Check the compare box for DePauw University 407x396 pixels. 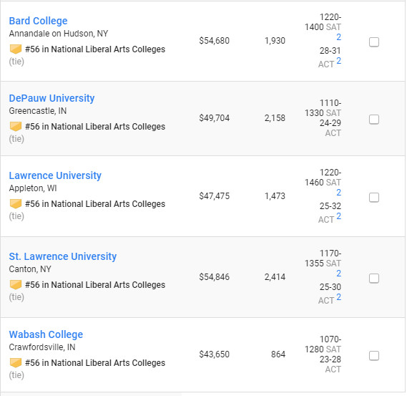374,120
